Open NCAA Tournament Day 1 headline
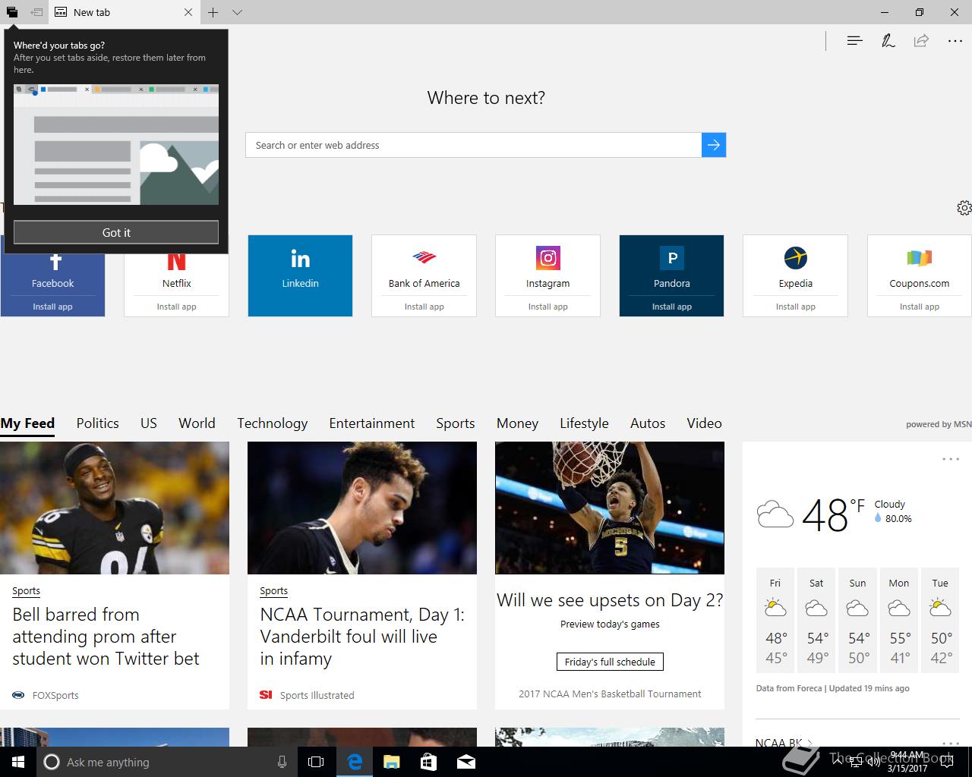The height and width of the screenshot is (777, 972). point(362,637)
